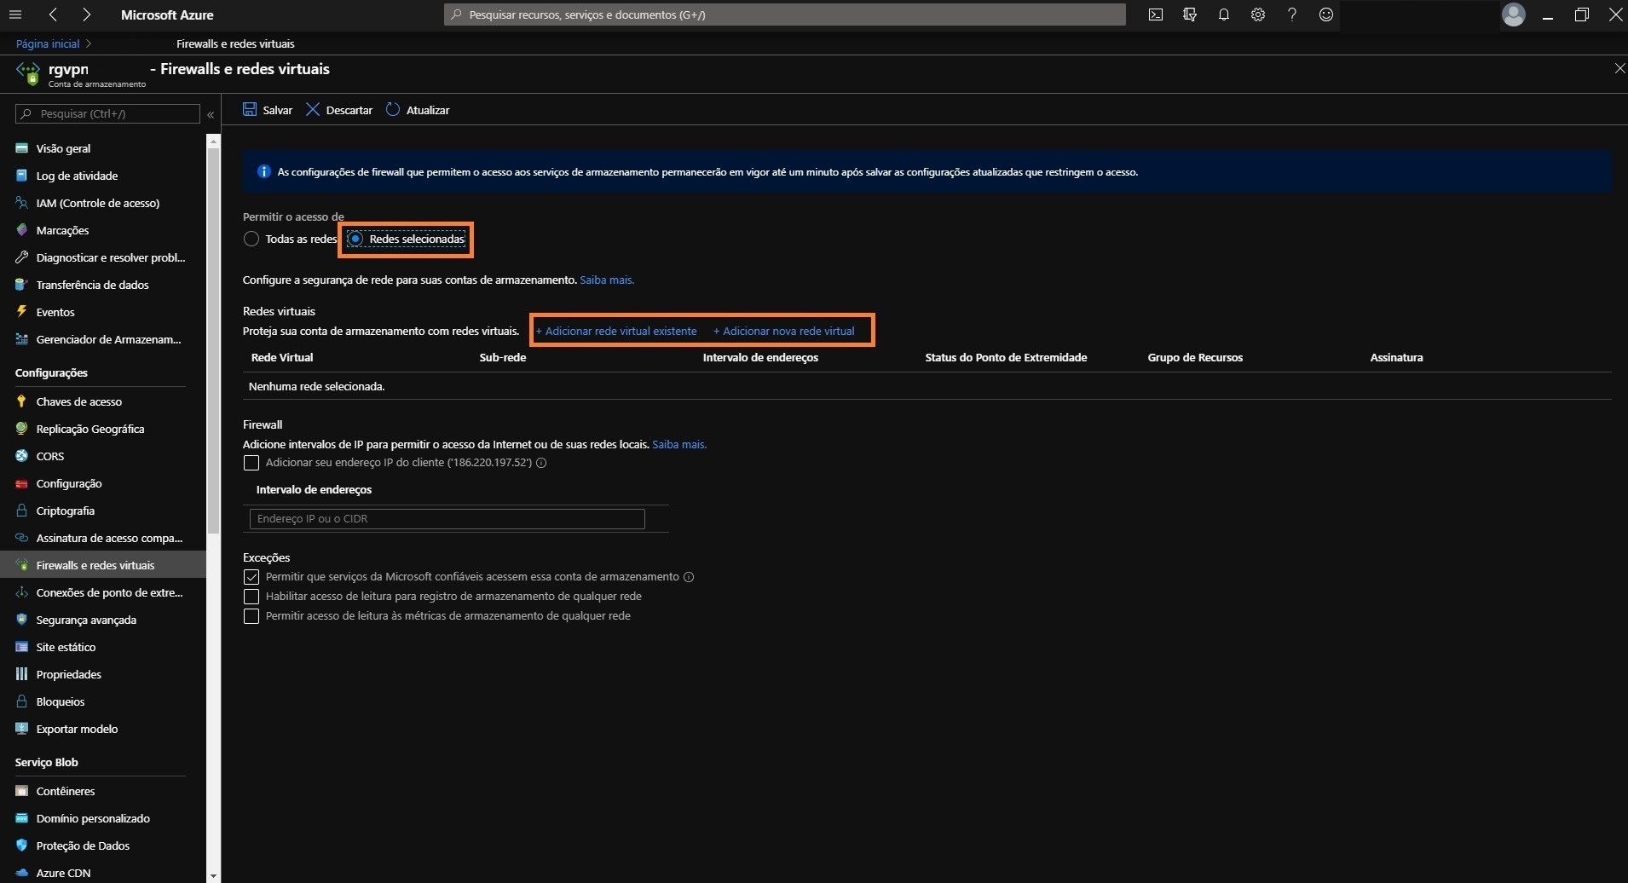Check Permitir acesso de leitura às métricas
Image resolution: width=1628 pixels, height=883 pixels.
point(251,616)
